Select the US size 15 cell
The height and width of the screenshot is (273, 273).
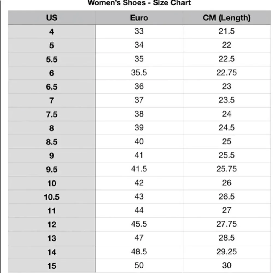tap(52, 266)
